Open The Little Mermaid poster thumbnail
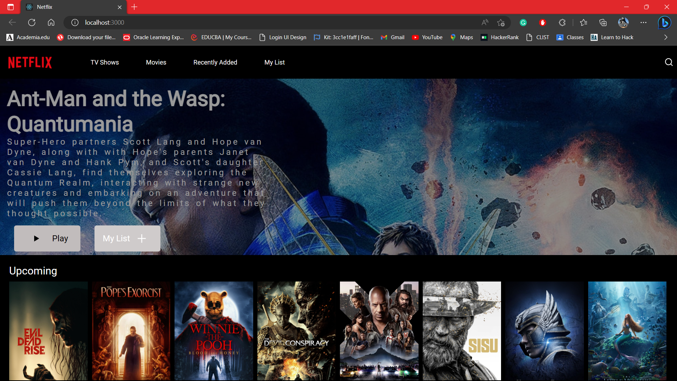677x381 pixels. [x=627, y=331]
